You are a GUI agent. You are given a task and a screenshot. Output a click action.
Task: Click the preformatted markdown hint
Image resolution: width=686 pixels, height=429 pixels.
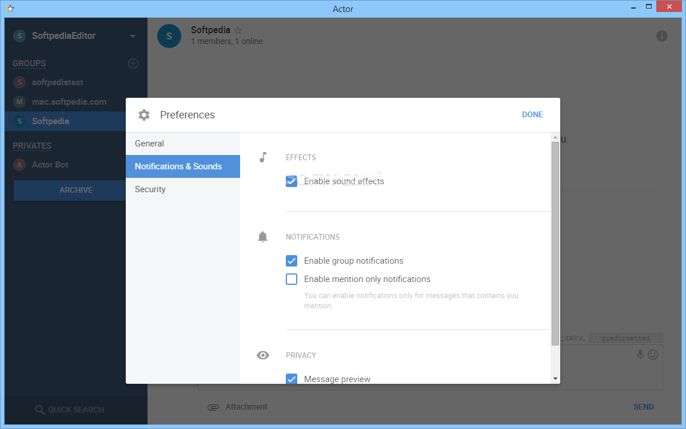point(626,338)
